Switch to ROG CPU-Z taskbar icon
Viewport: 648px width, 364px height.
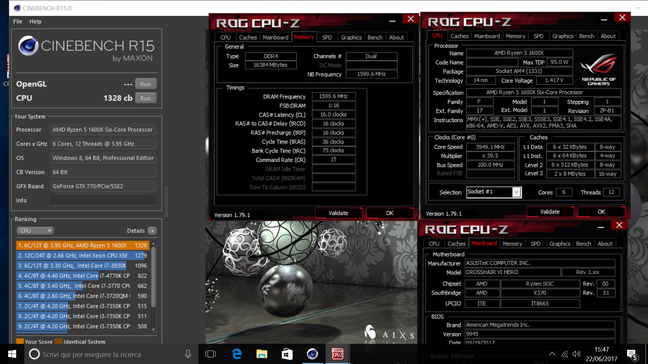[x=337, y=354]
